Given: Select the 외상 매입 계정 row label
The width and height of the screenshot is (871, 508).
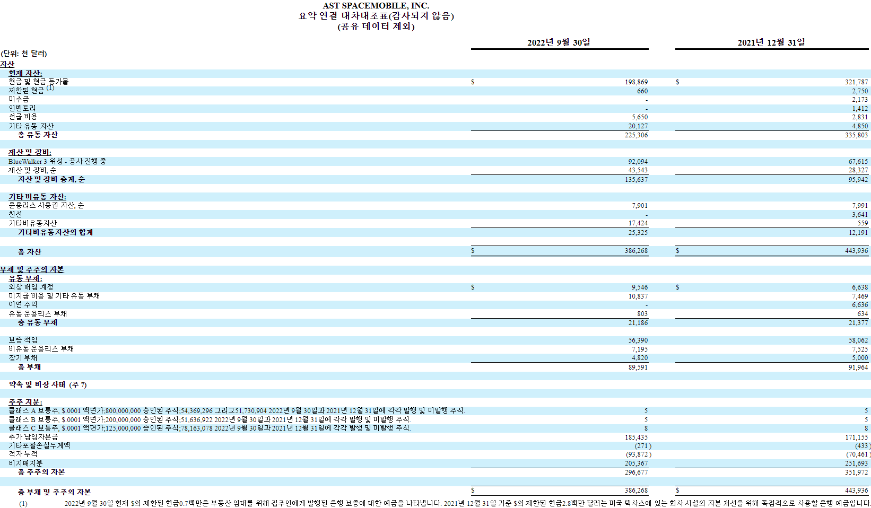Looking at the screenshot, I should [31, 287].
